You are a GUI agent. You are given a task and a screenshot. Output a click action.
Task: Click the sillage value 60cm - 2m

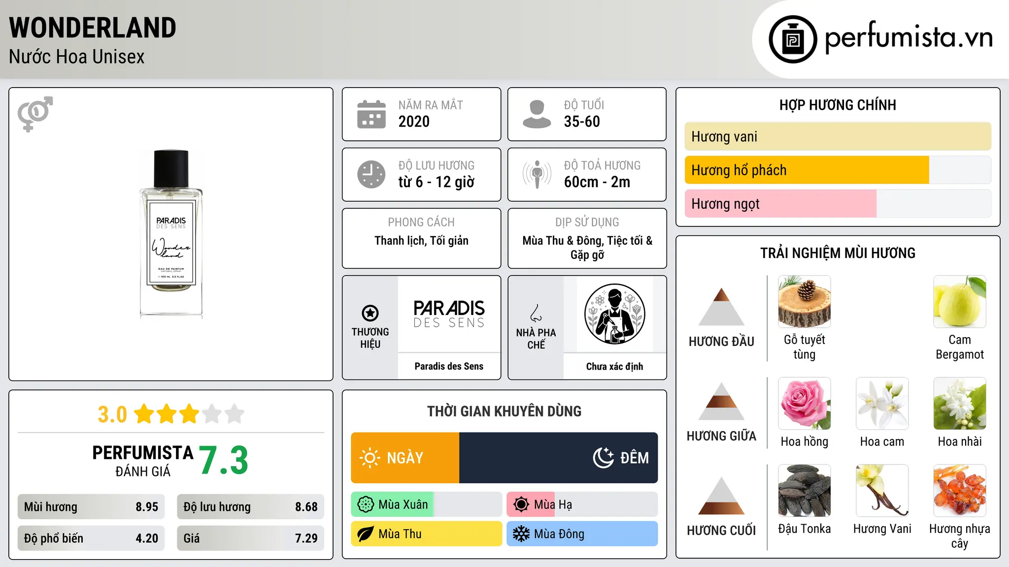pyautogui.click(x=597, y=182)
